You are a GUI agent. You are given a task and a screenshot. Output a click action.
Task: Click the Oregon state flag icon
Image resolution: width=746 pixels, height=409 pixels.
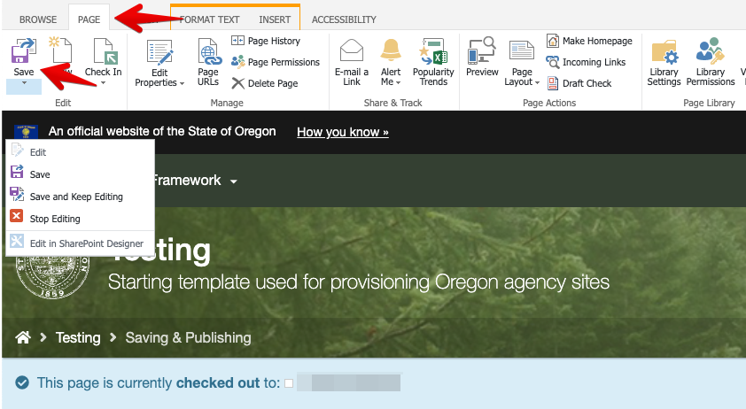click(27, 132)
